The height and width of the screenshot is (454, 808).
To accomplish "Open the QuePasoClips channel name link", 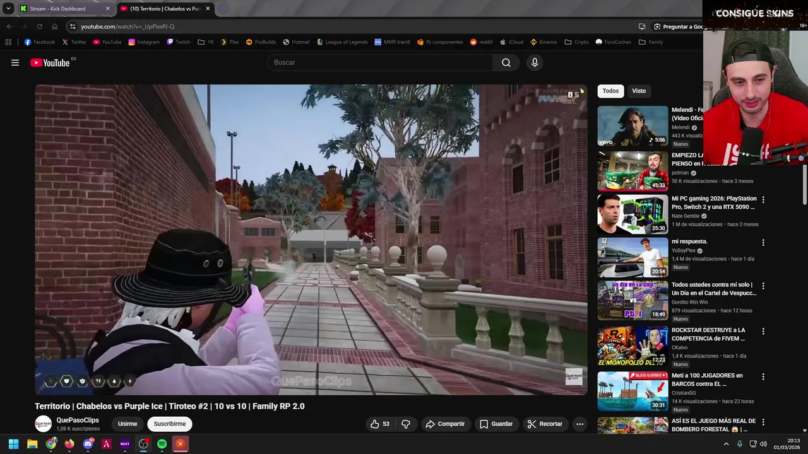I will (78, 420).
